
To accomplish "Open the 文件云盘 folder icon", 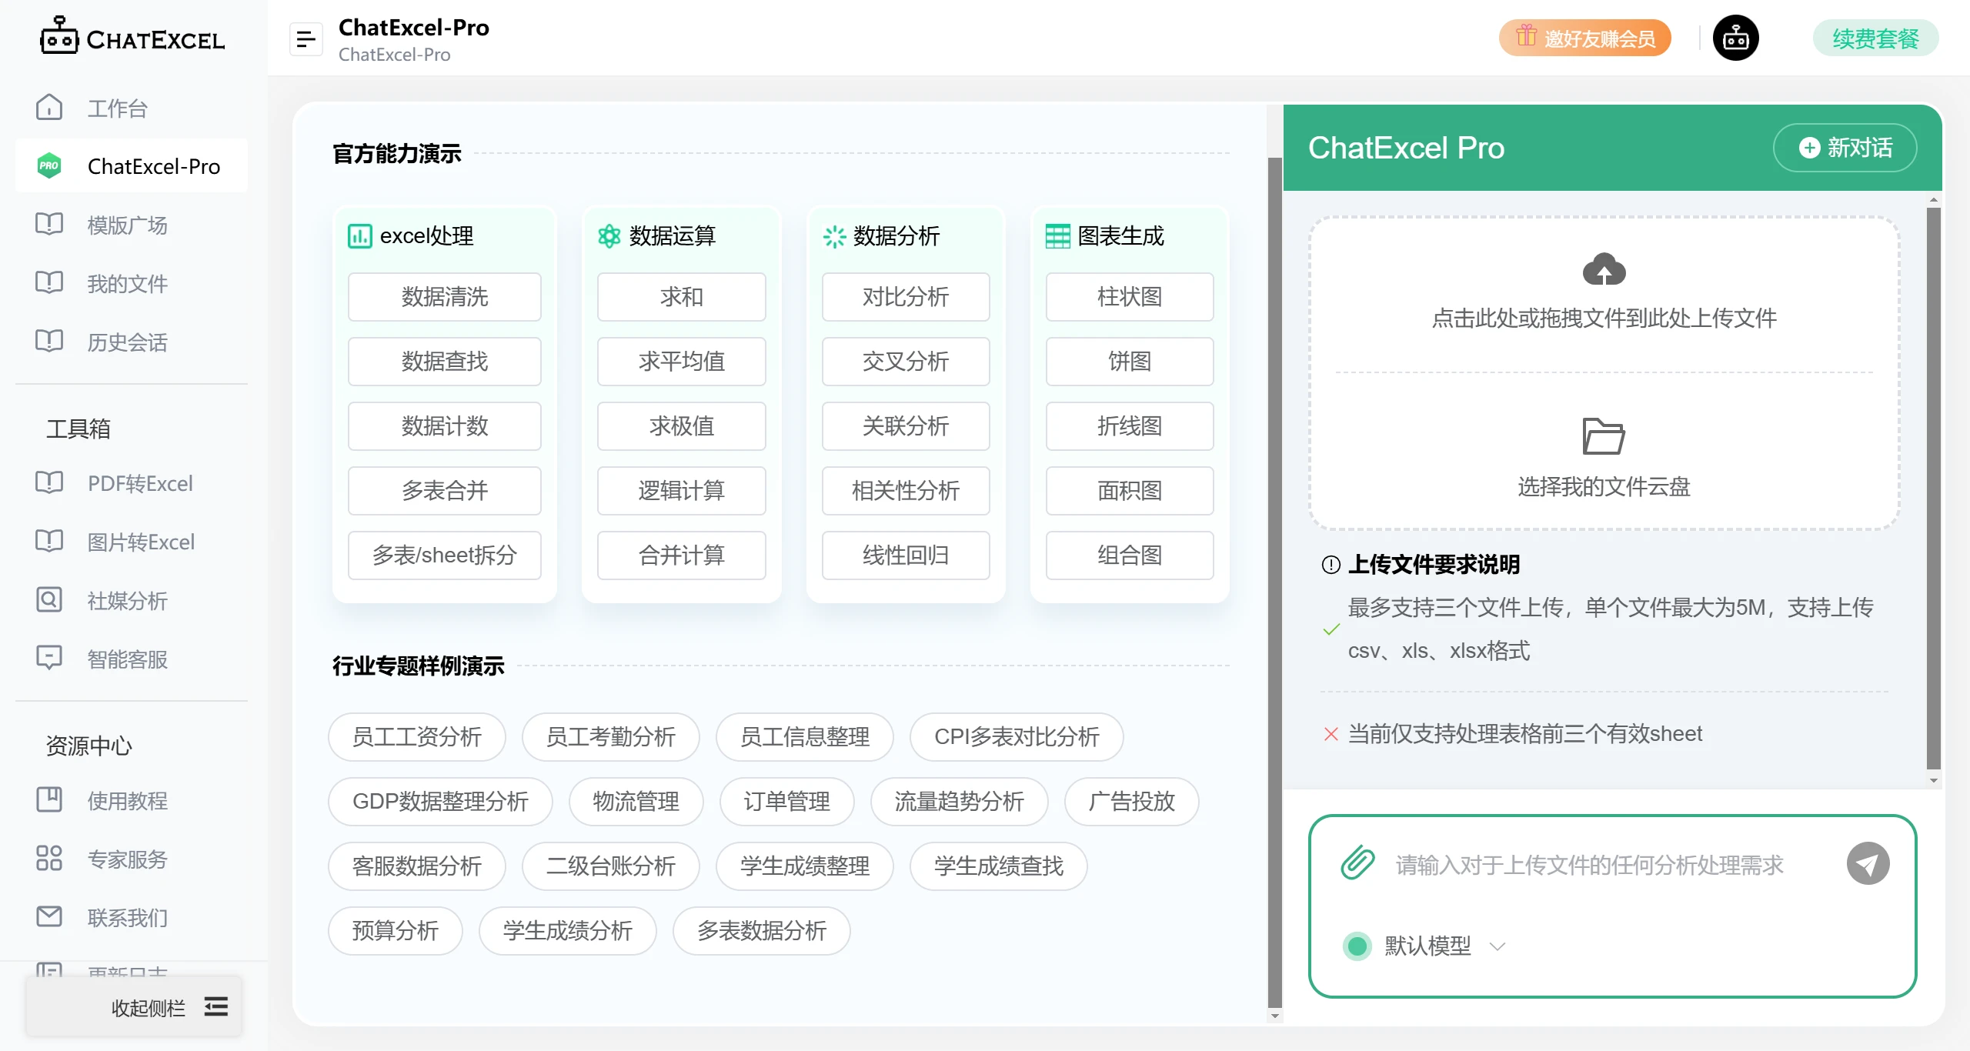I will (x=1604, y=436).
